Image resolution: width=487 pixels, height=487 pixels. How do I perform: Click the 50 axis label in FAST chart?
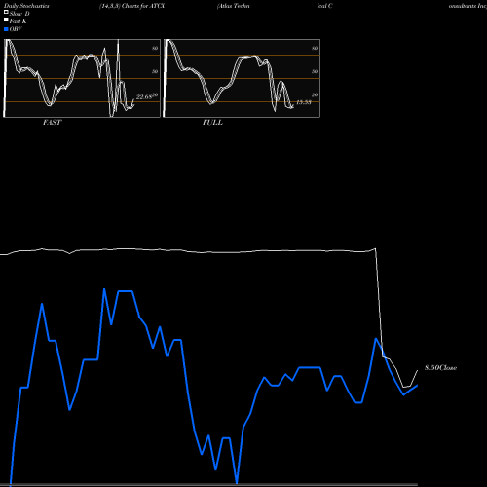[x=155, y=71]
